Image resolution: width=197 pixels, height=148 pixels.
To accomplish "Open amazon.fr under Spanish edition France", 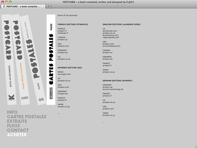I will (62, 100).
